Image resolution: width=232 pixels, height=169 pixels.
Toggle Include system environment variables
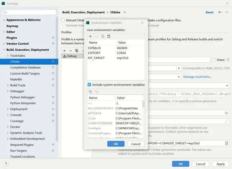89,84
